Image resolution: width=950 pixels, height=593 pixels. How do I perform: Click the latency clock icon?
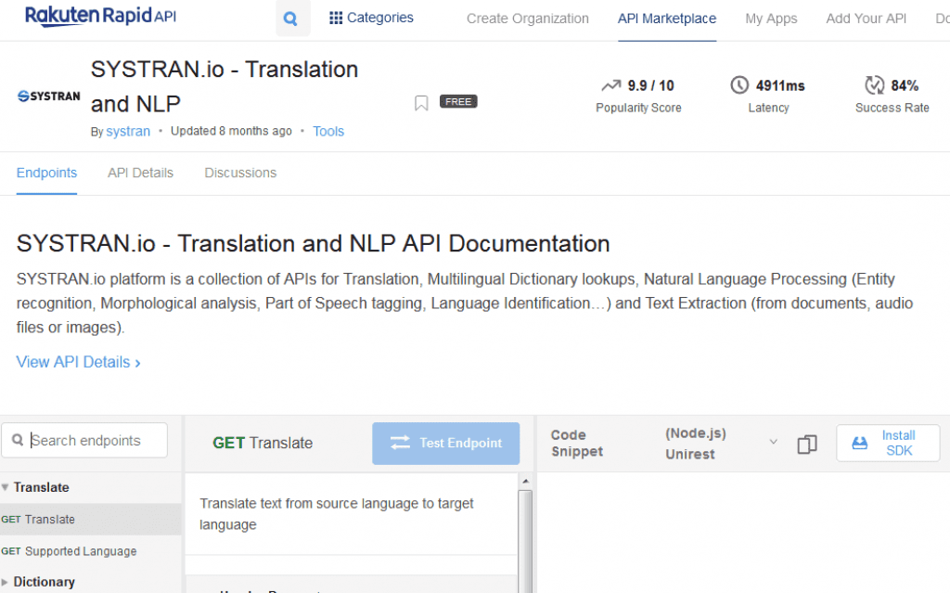tap(739, 84)
